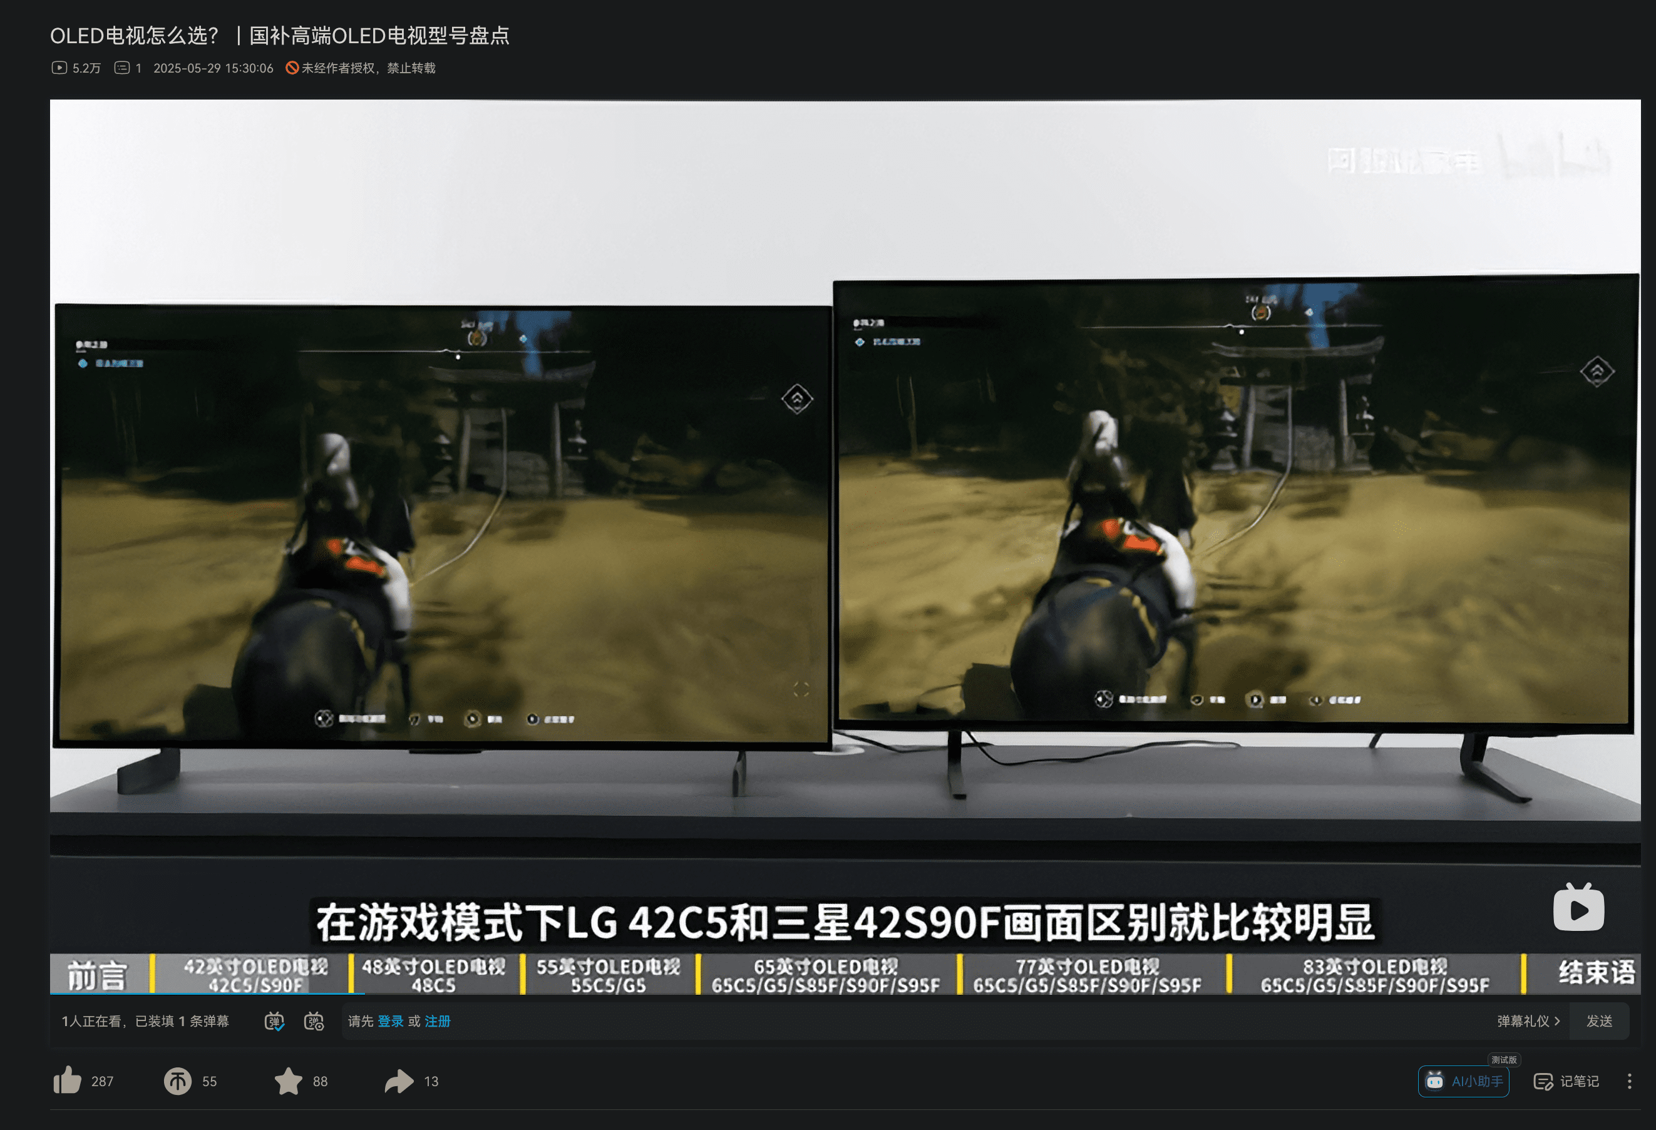
Task: Open the AI小助手 assistant
Action: click(1464, 1082)
